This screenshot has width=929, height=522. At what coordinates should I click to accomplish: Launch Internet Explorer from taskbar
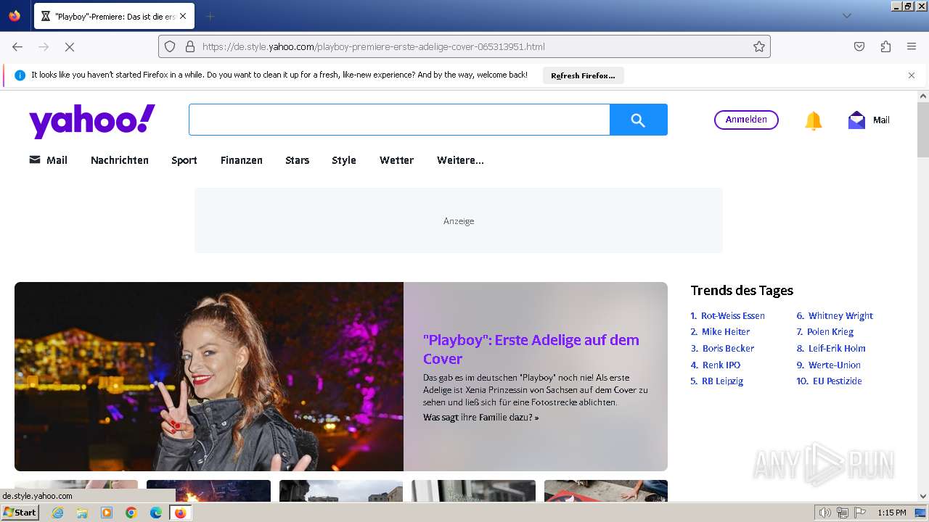57,513
